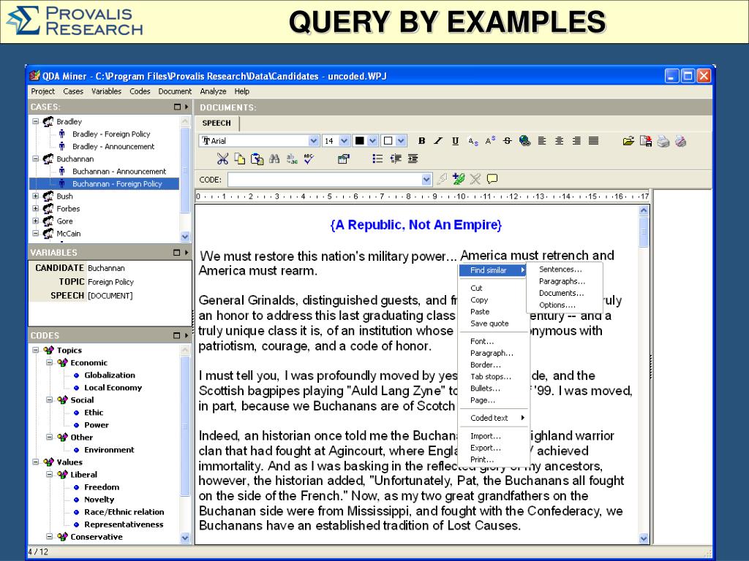This screenshot has width=749, height=561.
Task: Decrease paragraph indent
Action: click(x=396, y=159)
